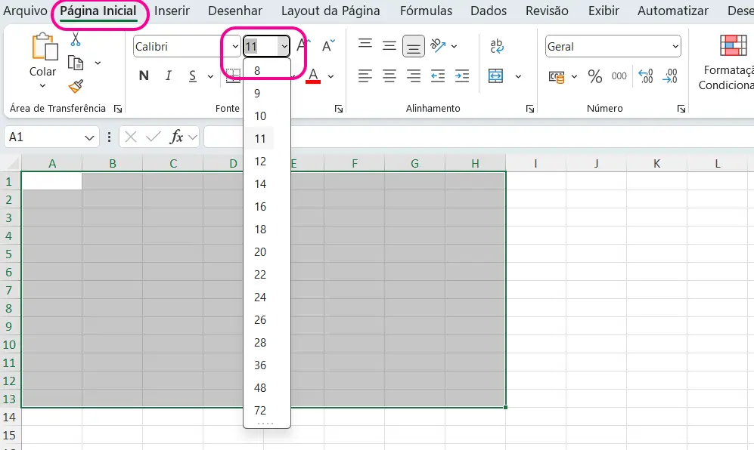Screen dimensions: 754x450
Task: Click the increase indent icon
Action: [461, 76]
